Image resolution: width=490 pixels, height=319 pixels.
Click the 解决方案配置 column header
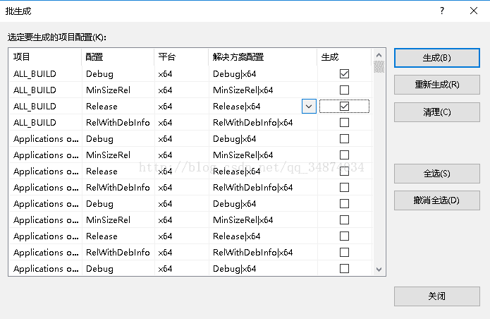pos(263,57)
